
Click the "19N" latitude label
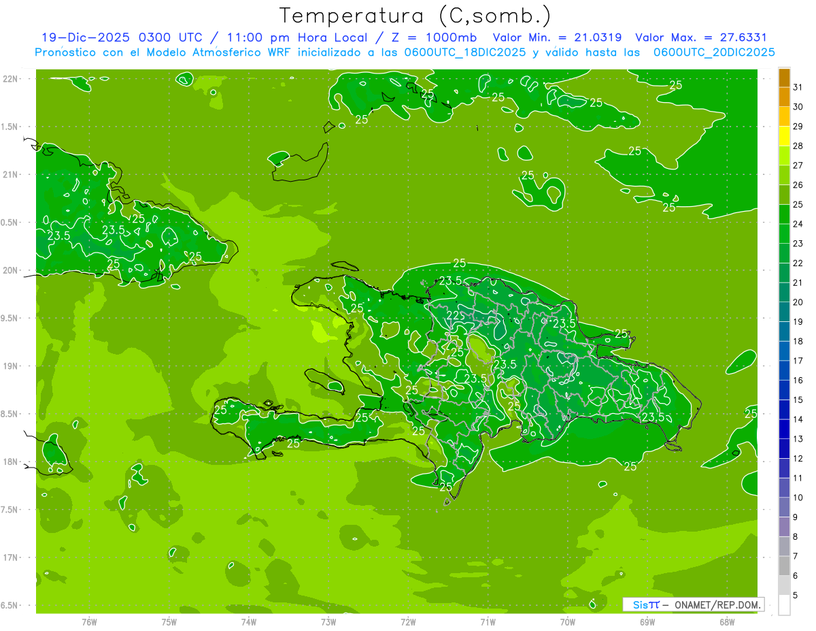pyautogui.click(x=10, y=366)
